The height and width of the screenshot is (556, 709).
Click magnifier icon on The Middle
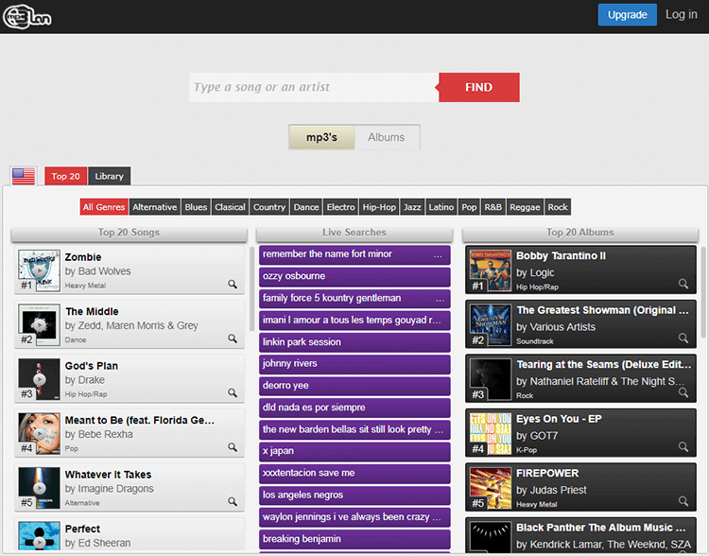pyautogui.click(x=233, y=339)
